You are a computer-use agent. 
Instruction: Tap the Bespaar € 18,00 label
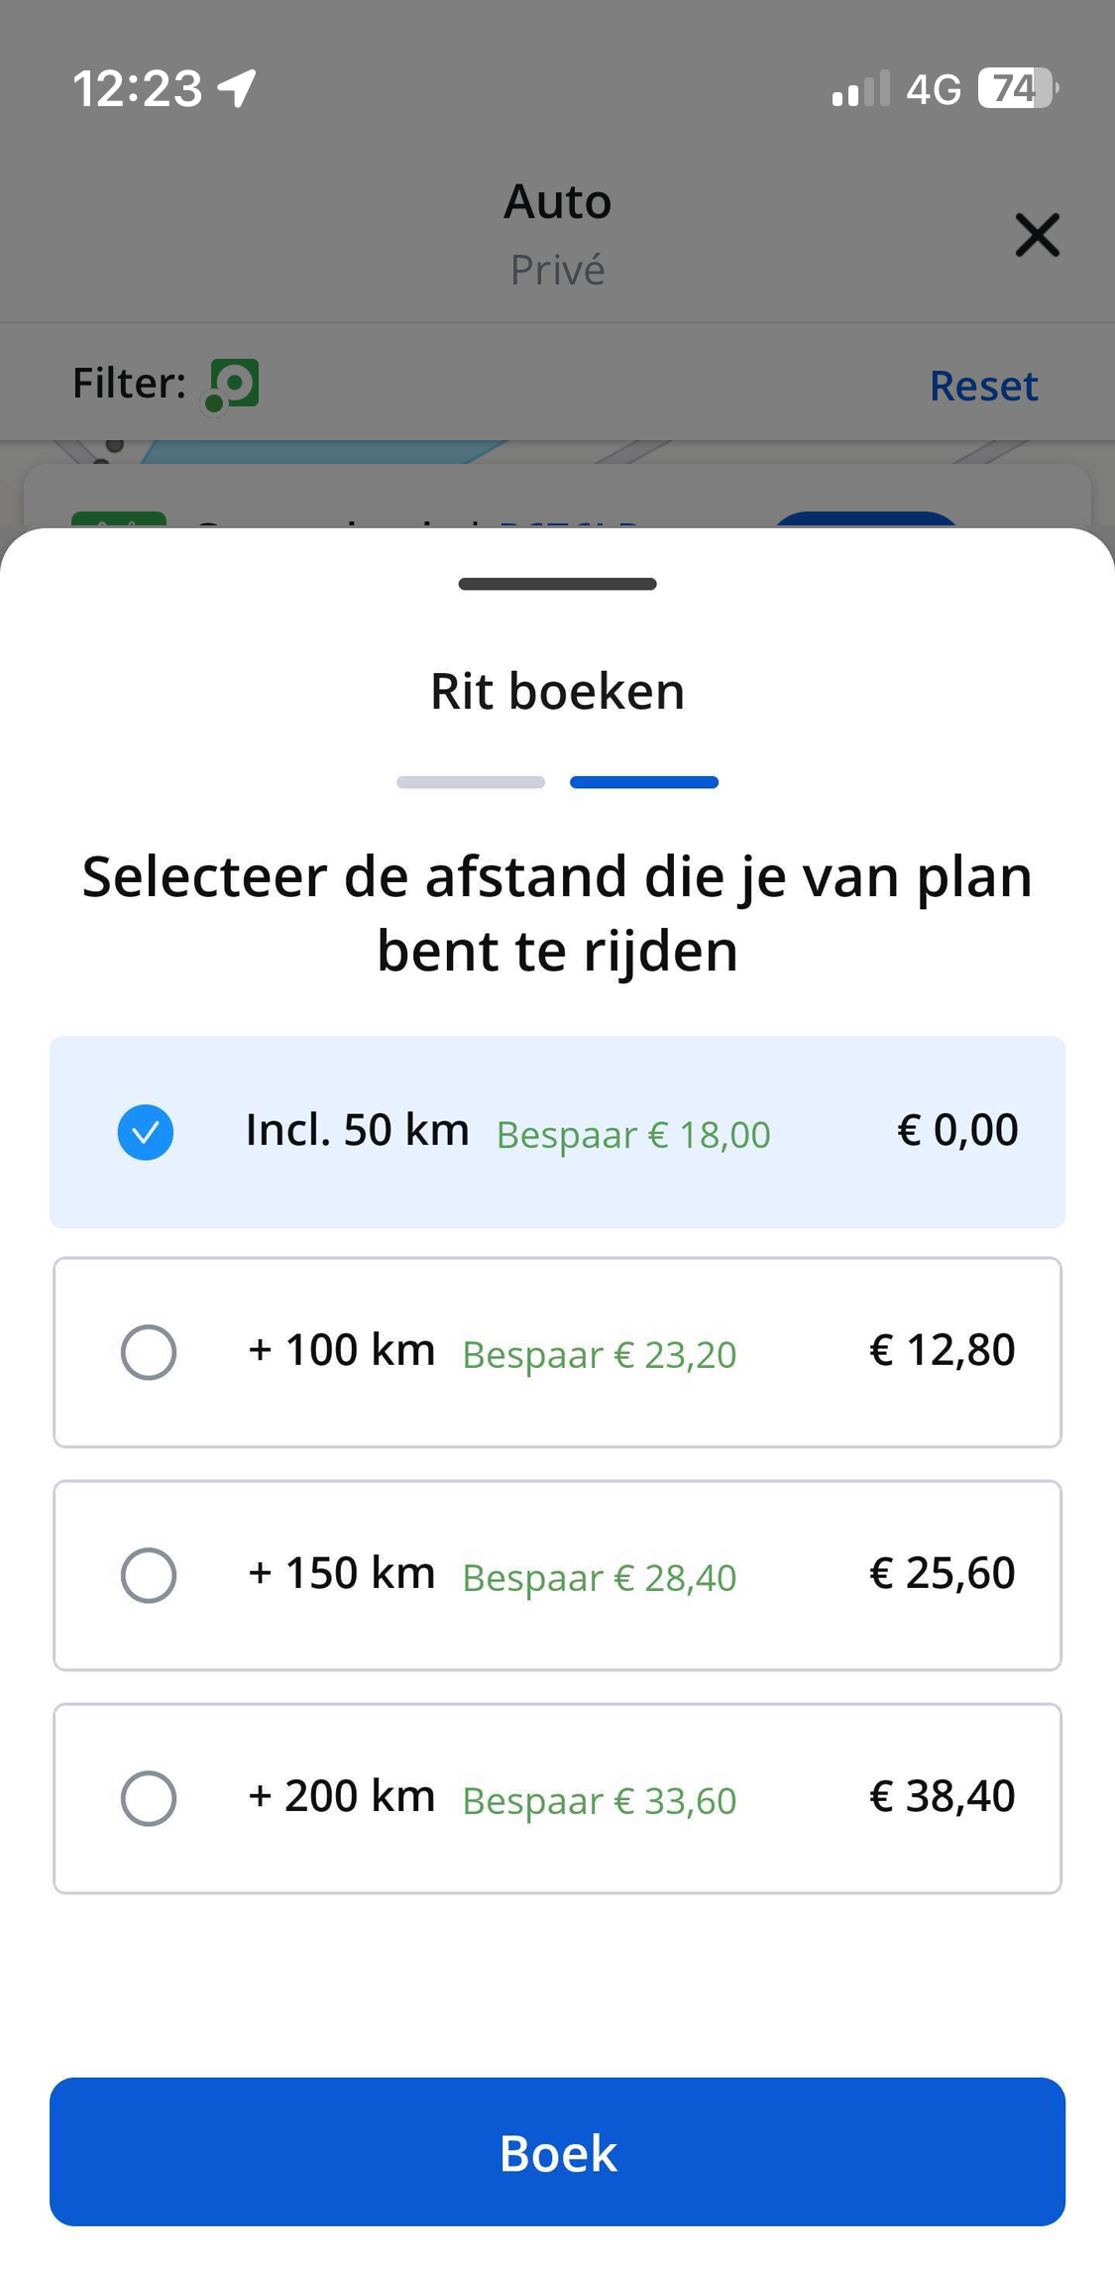(x=633, y=1135)
